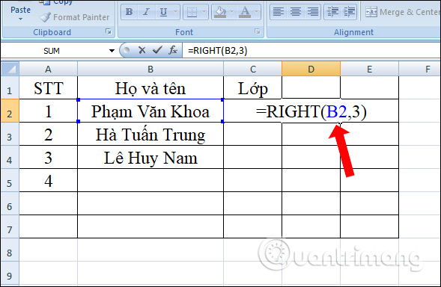Click STT cell with value 4

point(49,180)
